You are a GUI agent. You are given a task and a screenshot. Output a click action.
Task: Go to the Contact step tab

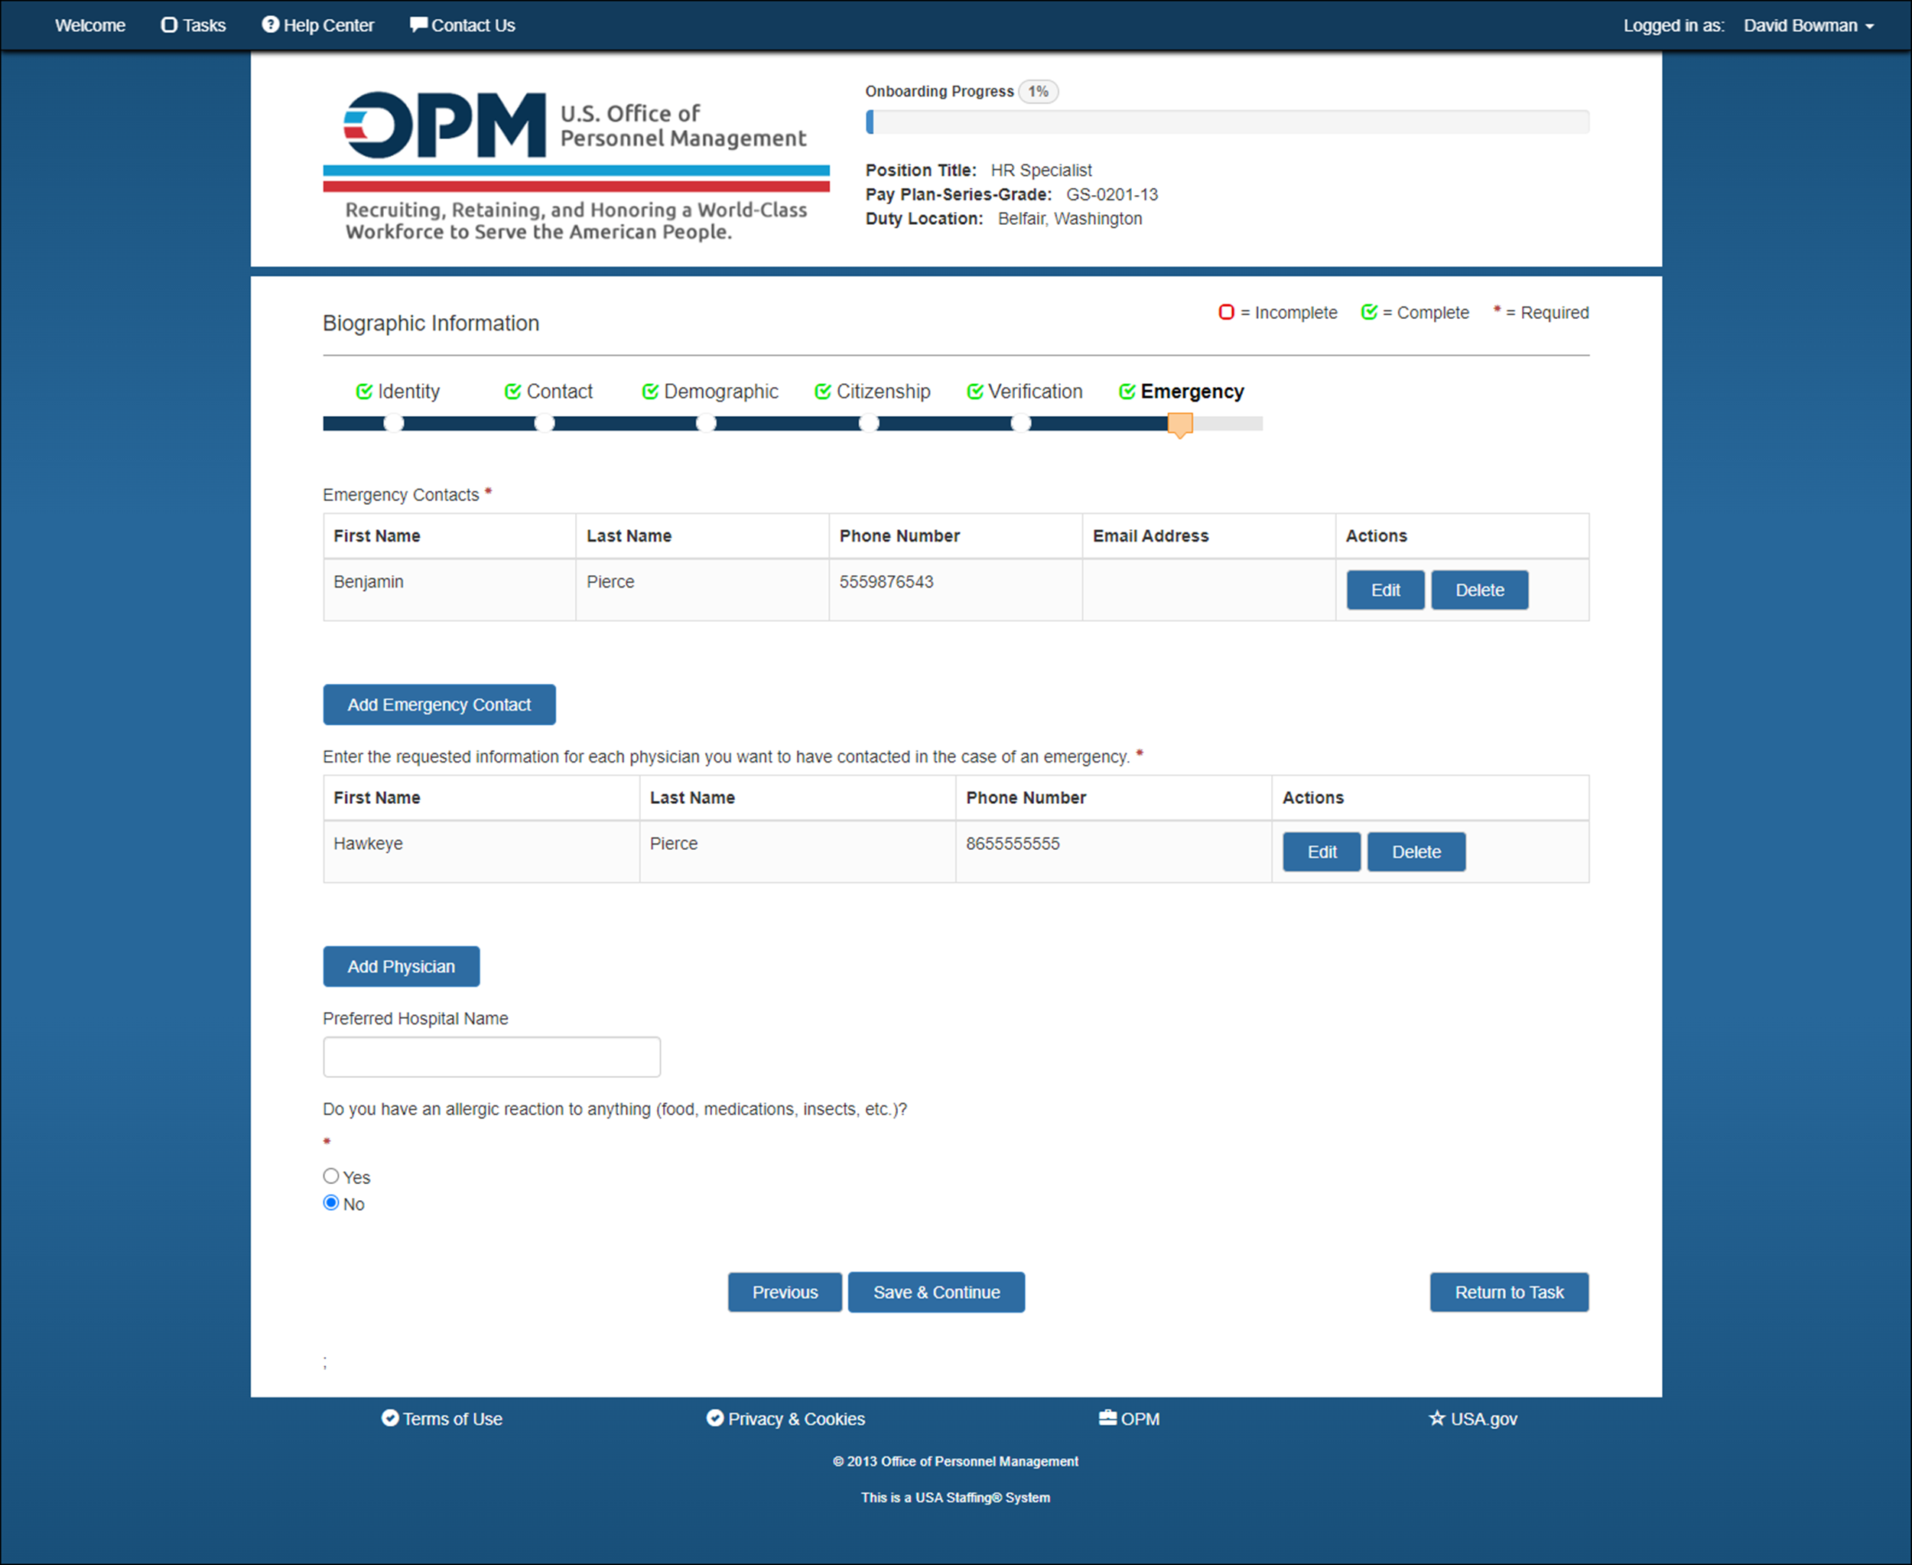(x=549, y=392)
